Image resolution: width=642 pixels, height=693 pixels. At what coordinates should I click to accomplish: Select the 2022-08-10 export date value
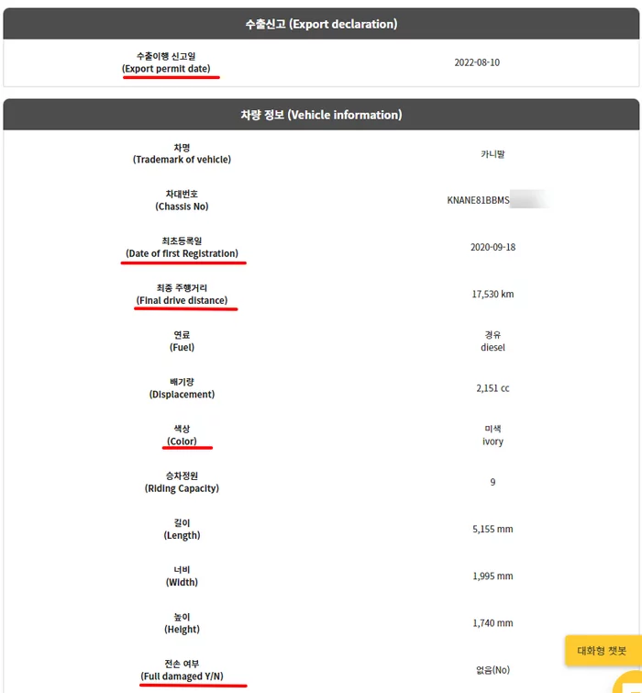477,62
